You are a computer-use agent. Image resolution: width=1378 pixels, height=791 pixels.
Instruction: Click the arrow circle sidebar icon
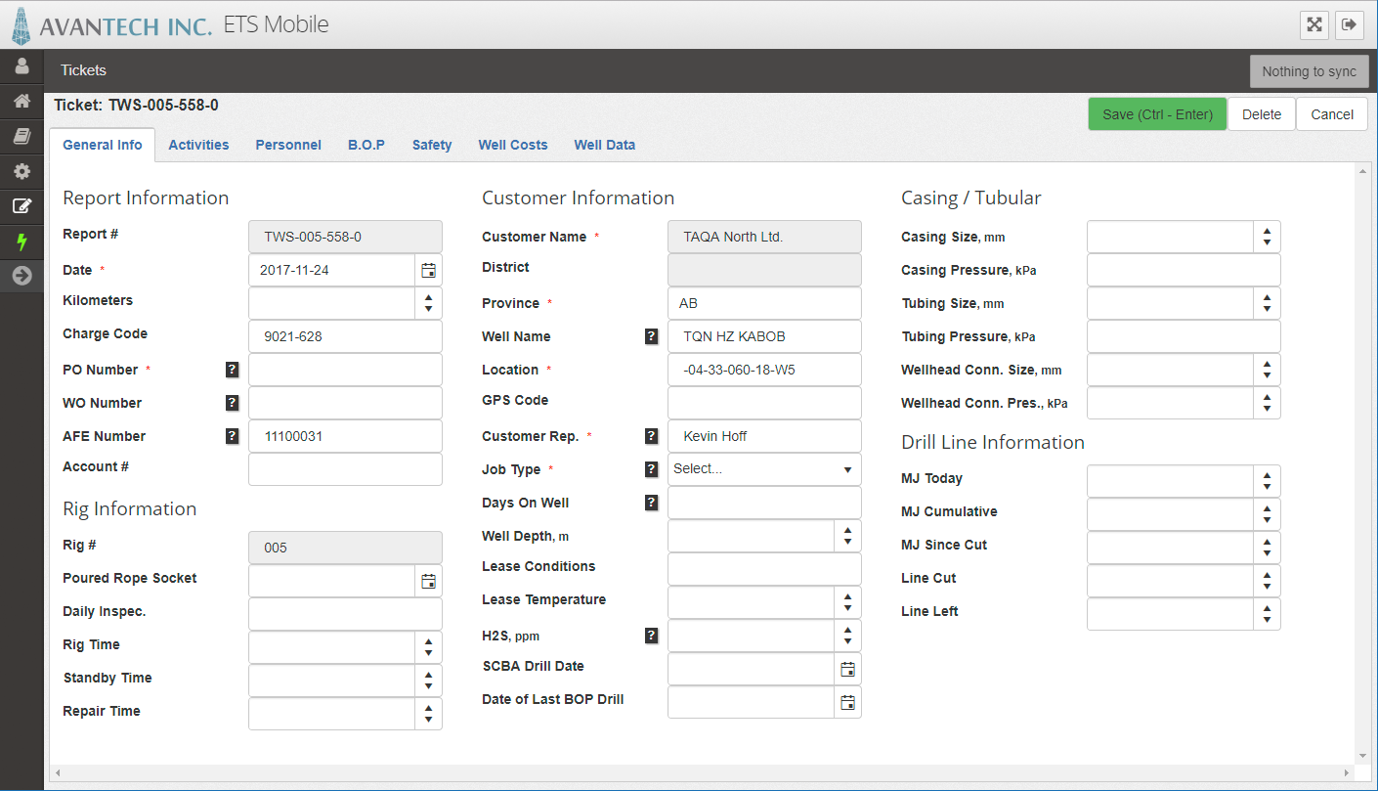(22, 276)
